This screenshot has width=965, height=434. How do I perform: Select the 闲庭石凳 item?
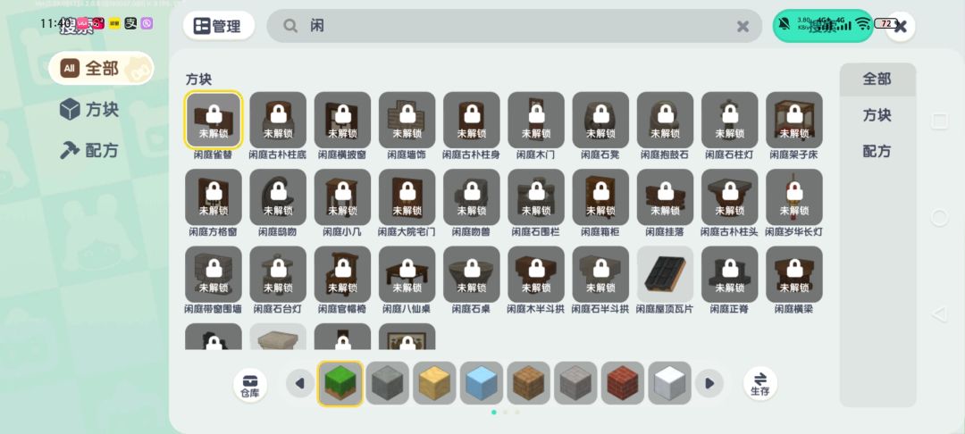click(x=600, y=121)
